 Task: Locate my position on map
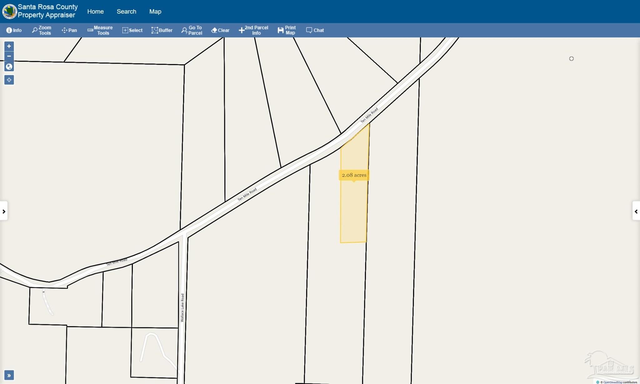click(9, 80)
